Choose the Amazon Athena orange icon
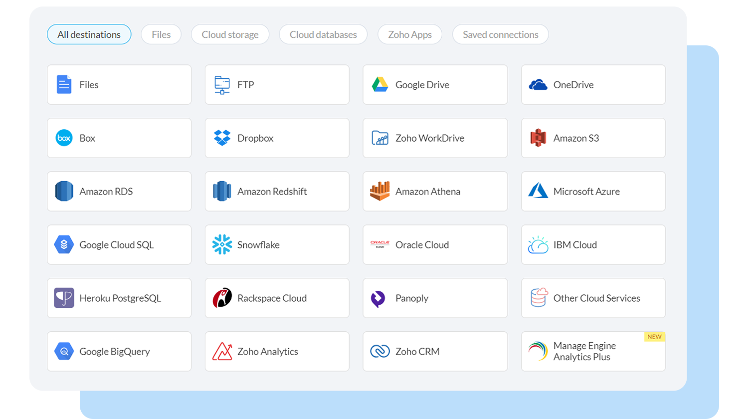Image resolution: width=748 pixels, height=419 pixels. point(380,192)
